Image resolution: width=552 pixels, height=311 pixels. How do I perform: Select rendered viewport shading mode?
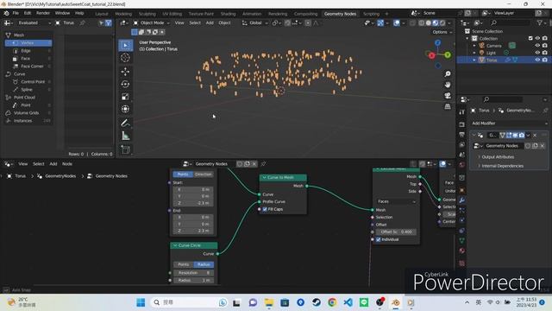click(442, 23)
